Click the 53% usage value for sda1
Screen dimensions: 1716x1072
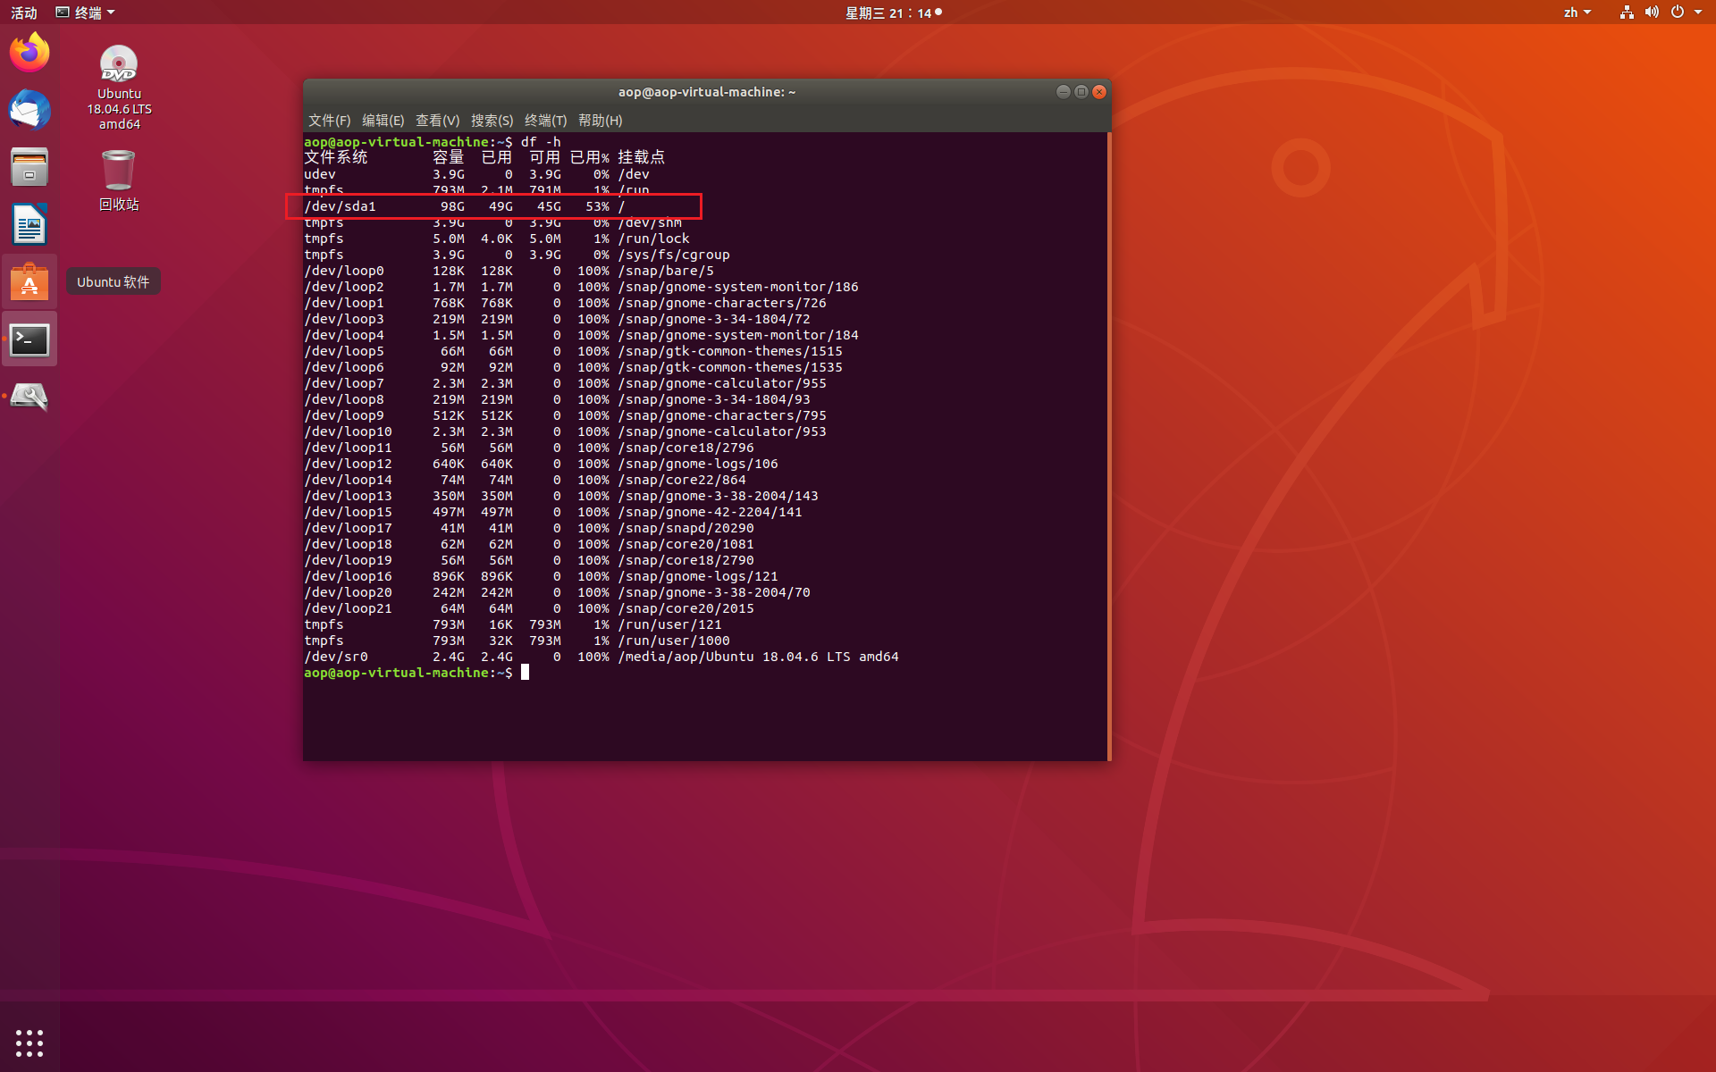pos(597,206)
